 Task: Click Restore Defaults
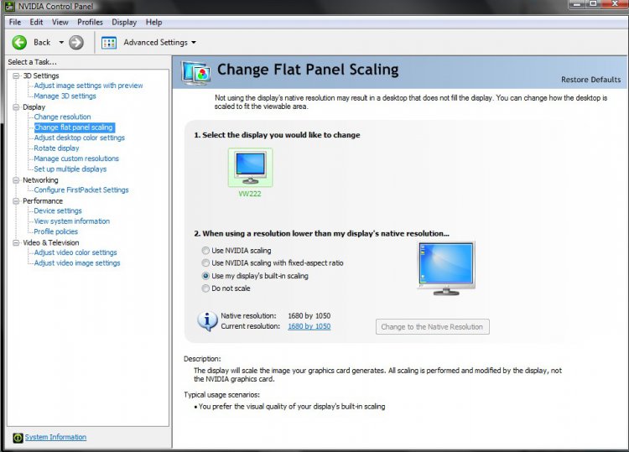coord(590,80)
